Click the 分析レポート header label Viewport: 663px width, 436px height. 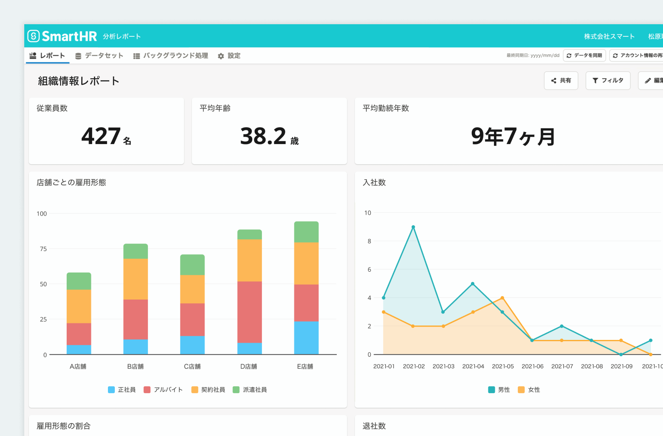[122, 36]
